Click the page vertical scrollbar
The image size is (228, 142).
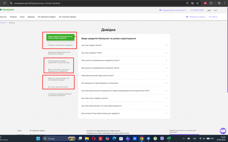point(227,50)
